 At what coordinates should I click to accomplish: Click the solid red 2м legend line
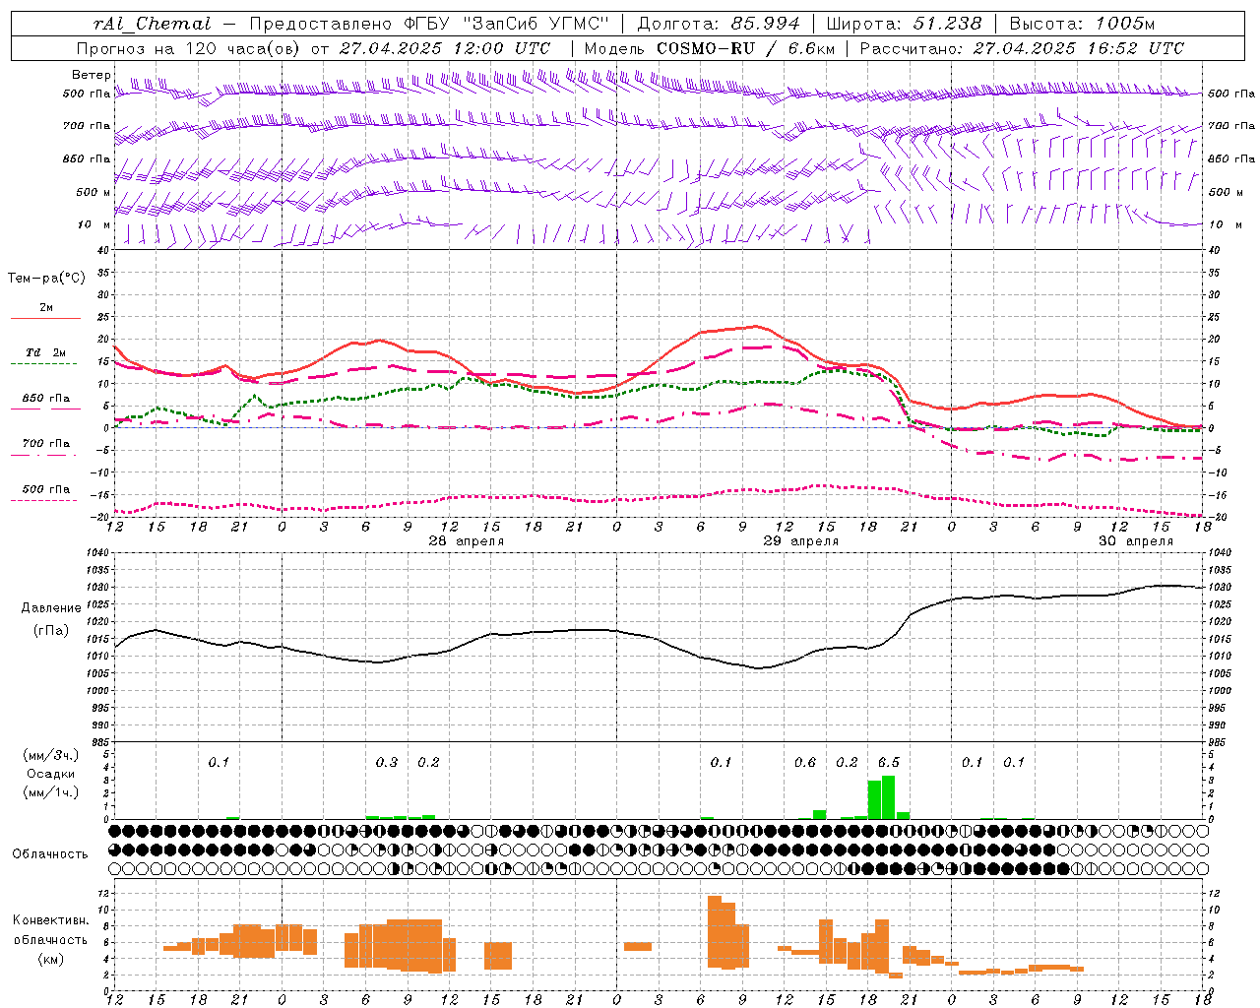click(45, 318)
